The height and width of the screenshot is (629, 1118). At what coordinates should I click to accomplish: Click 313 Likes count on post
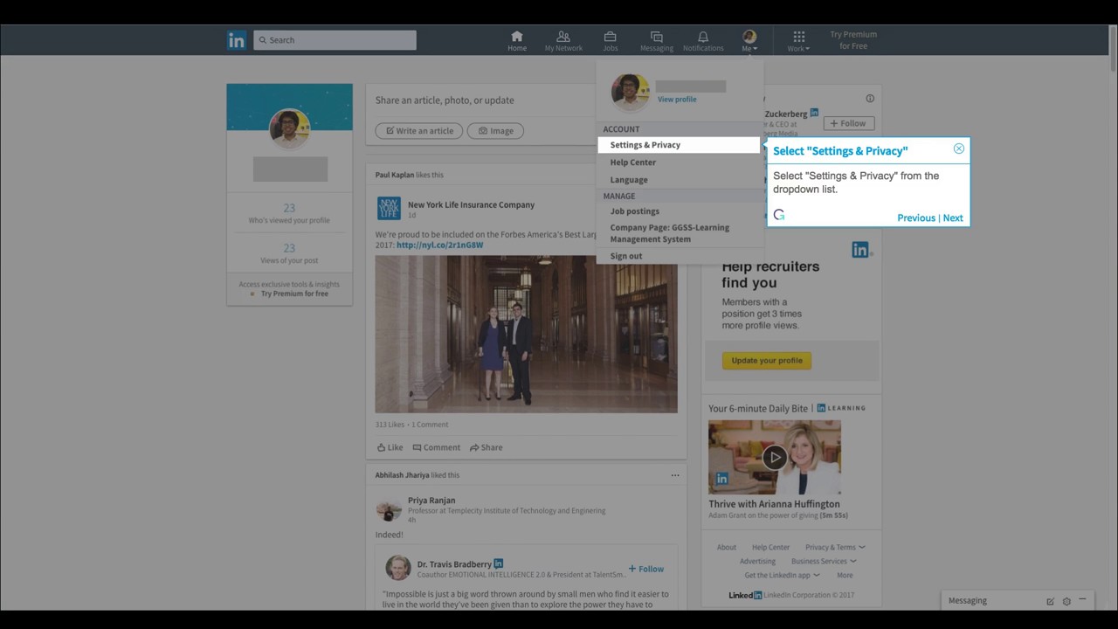tap(390, 425)
